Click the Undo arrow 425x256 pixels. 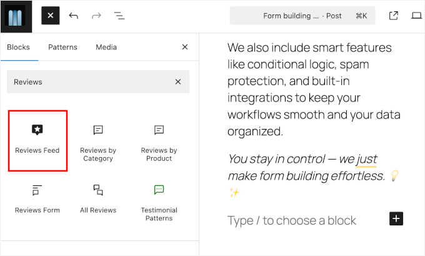(74, 16)
